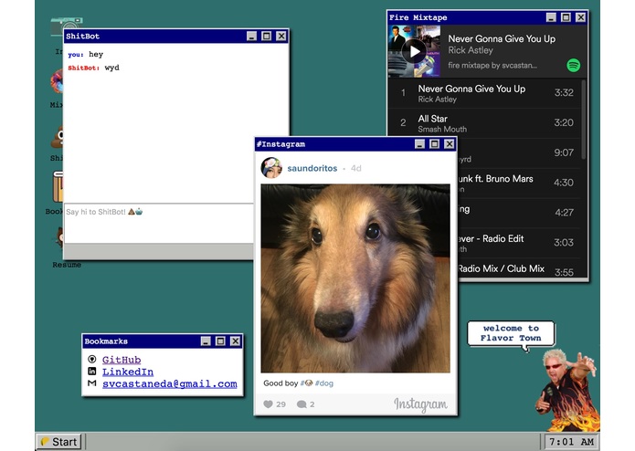The width and height of the screenshot is (635, 451).
Task: Click the 7:01 AM taskbar clock
Action: point(571,442)
